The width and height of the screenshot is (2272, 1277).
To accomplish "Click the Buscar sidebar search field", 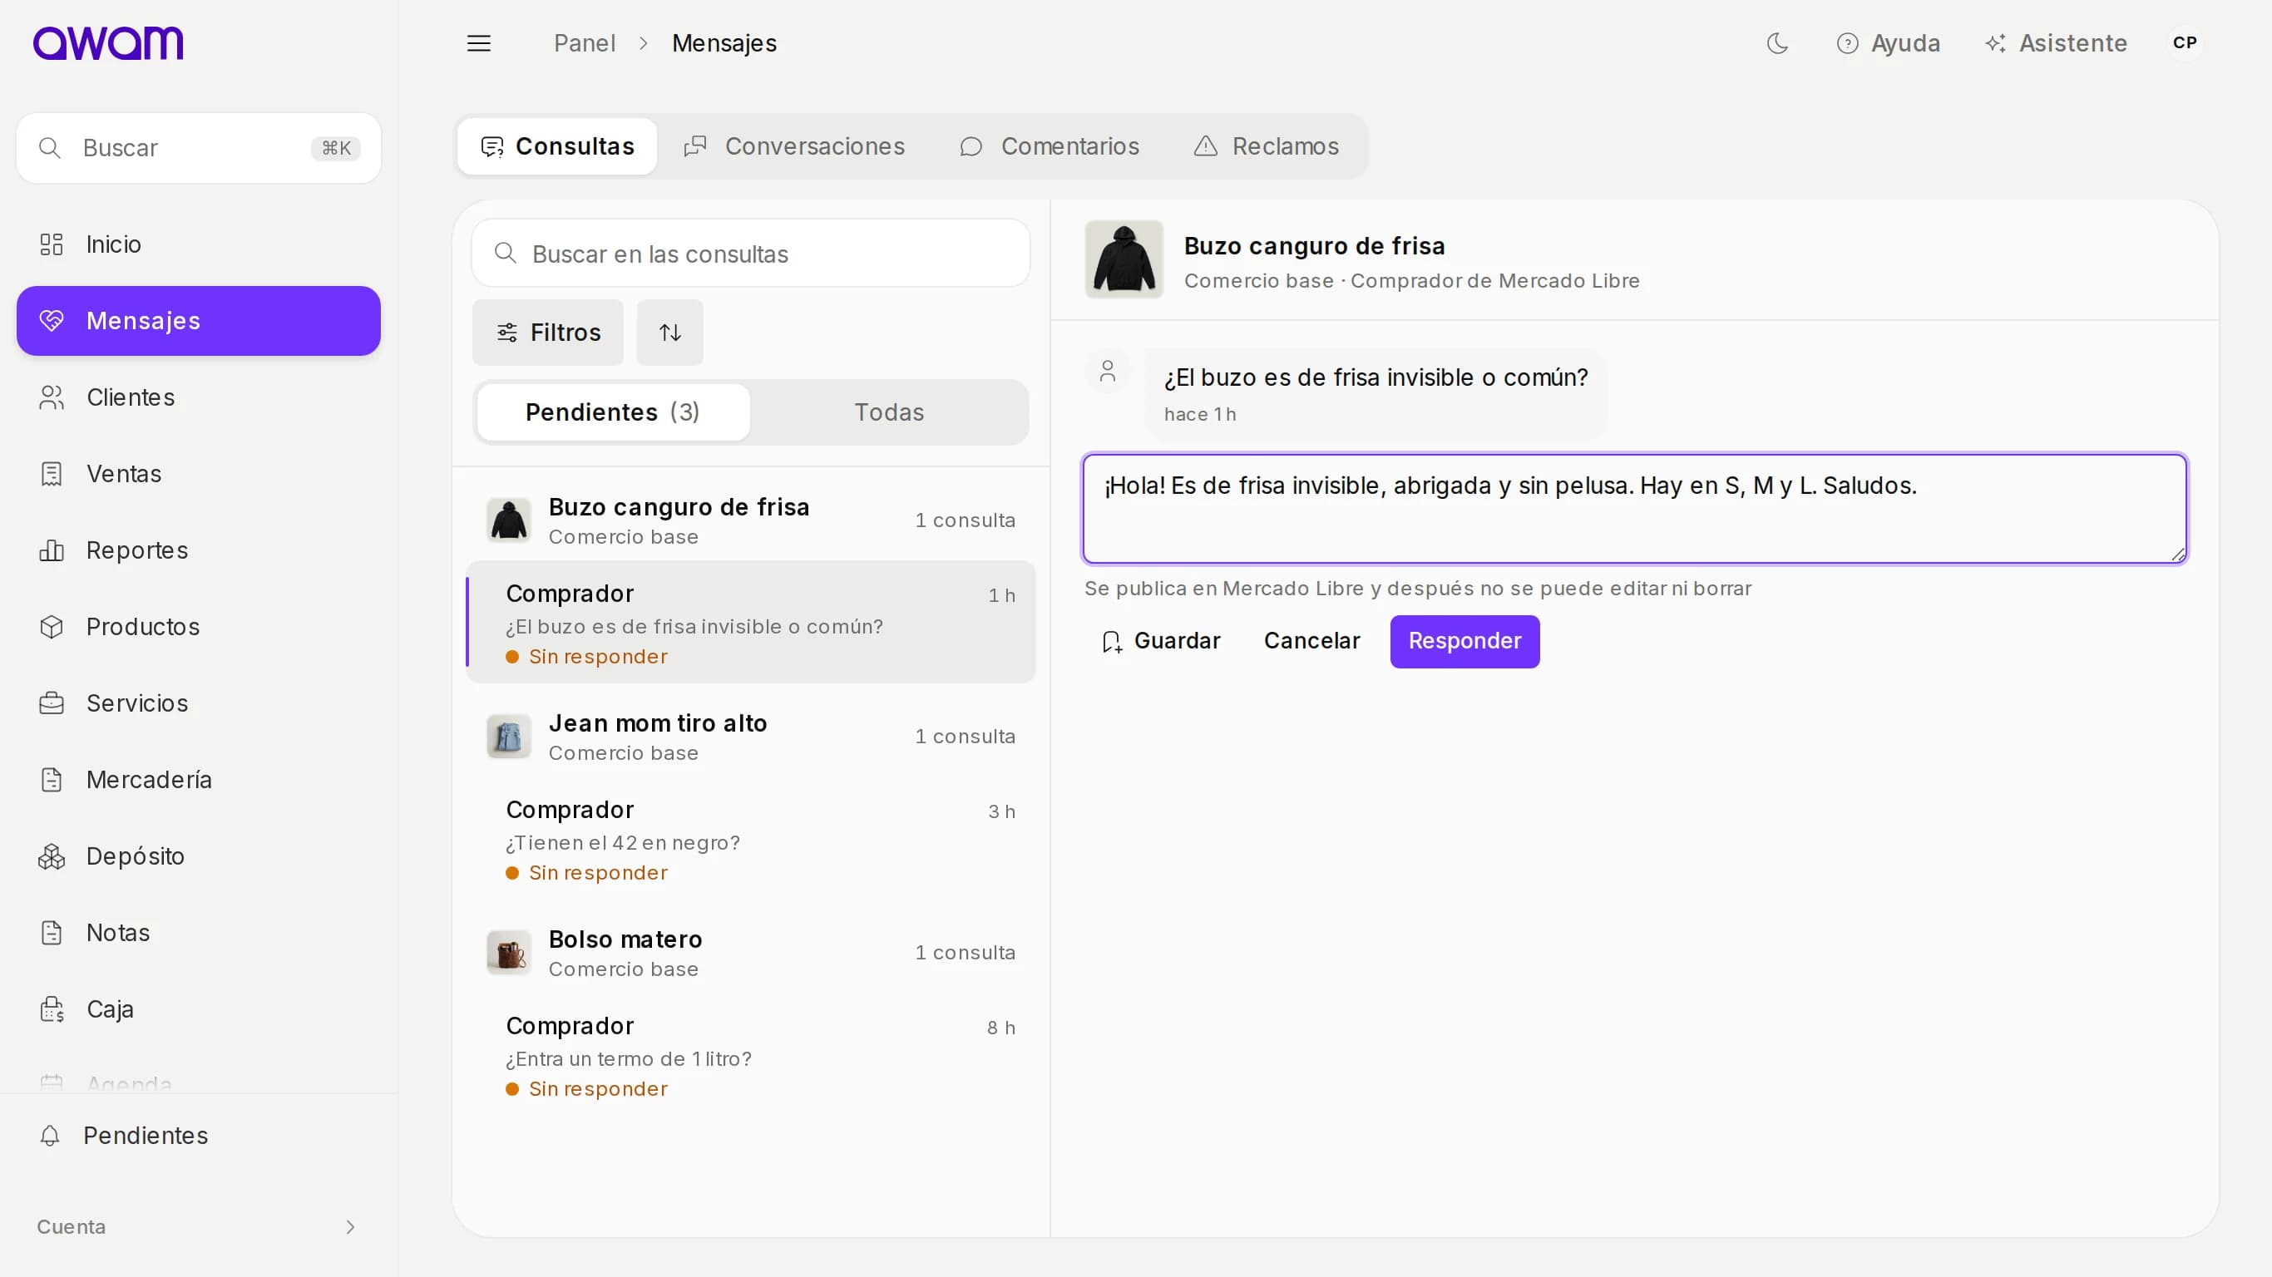I will pos(199,148).
